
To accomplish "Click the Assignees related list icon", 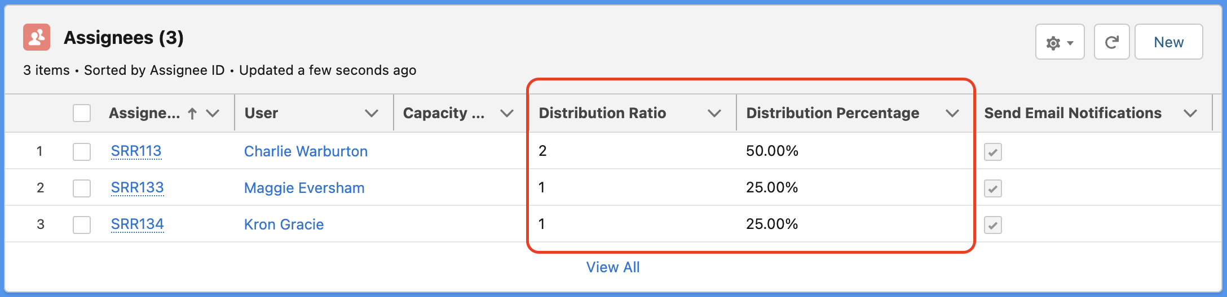I will pos(37,37).
